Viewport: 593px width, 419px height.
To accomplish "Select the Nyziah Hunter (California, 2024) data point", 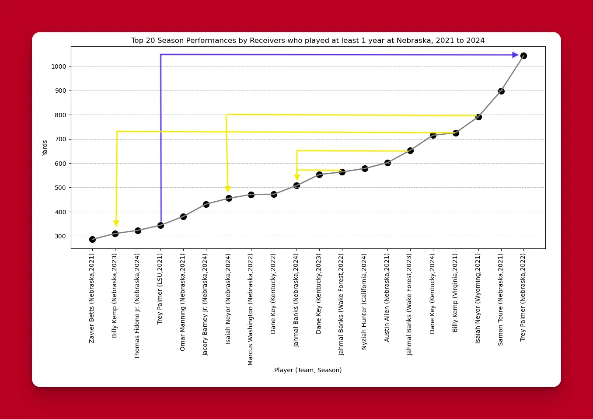I will click(365, 168).
